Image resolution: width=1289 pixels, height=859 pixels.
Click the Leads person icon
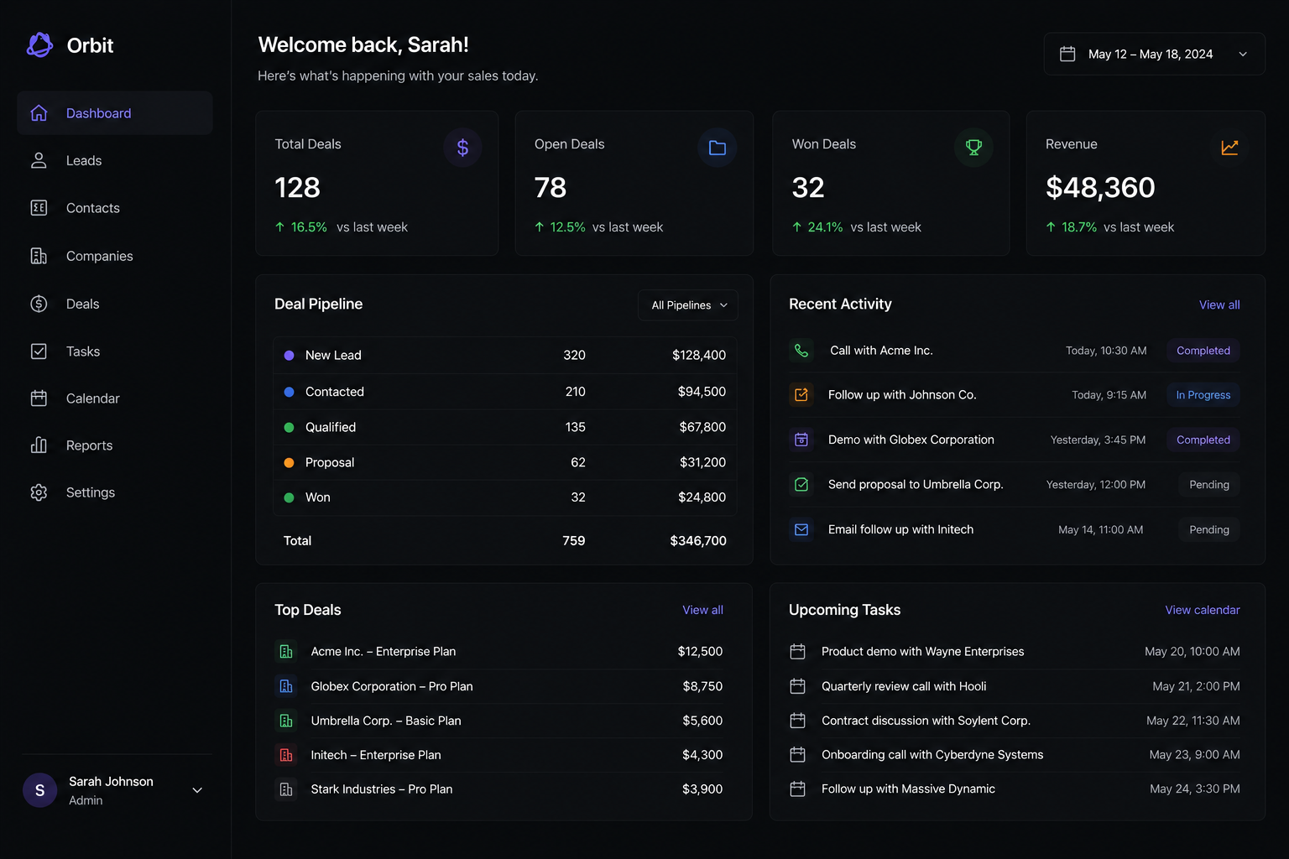[x=39, y=160]
